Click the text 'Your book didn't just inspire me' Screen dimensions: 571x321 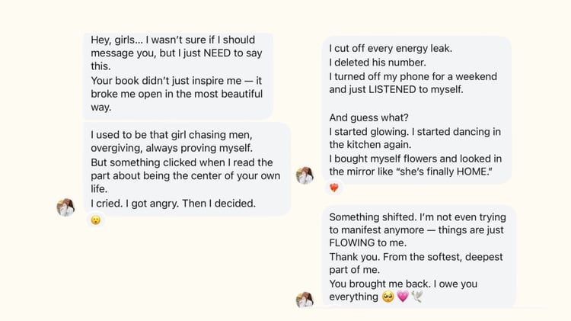(x=171, y=80)
